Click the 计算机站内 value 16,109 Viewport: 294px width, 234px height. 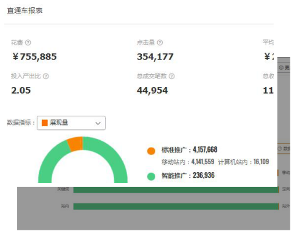point(261,162)
